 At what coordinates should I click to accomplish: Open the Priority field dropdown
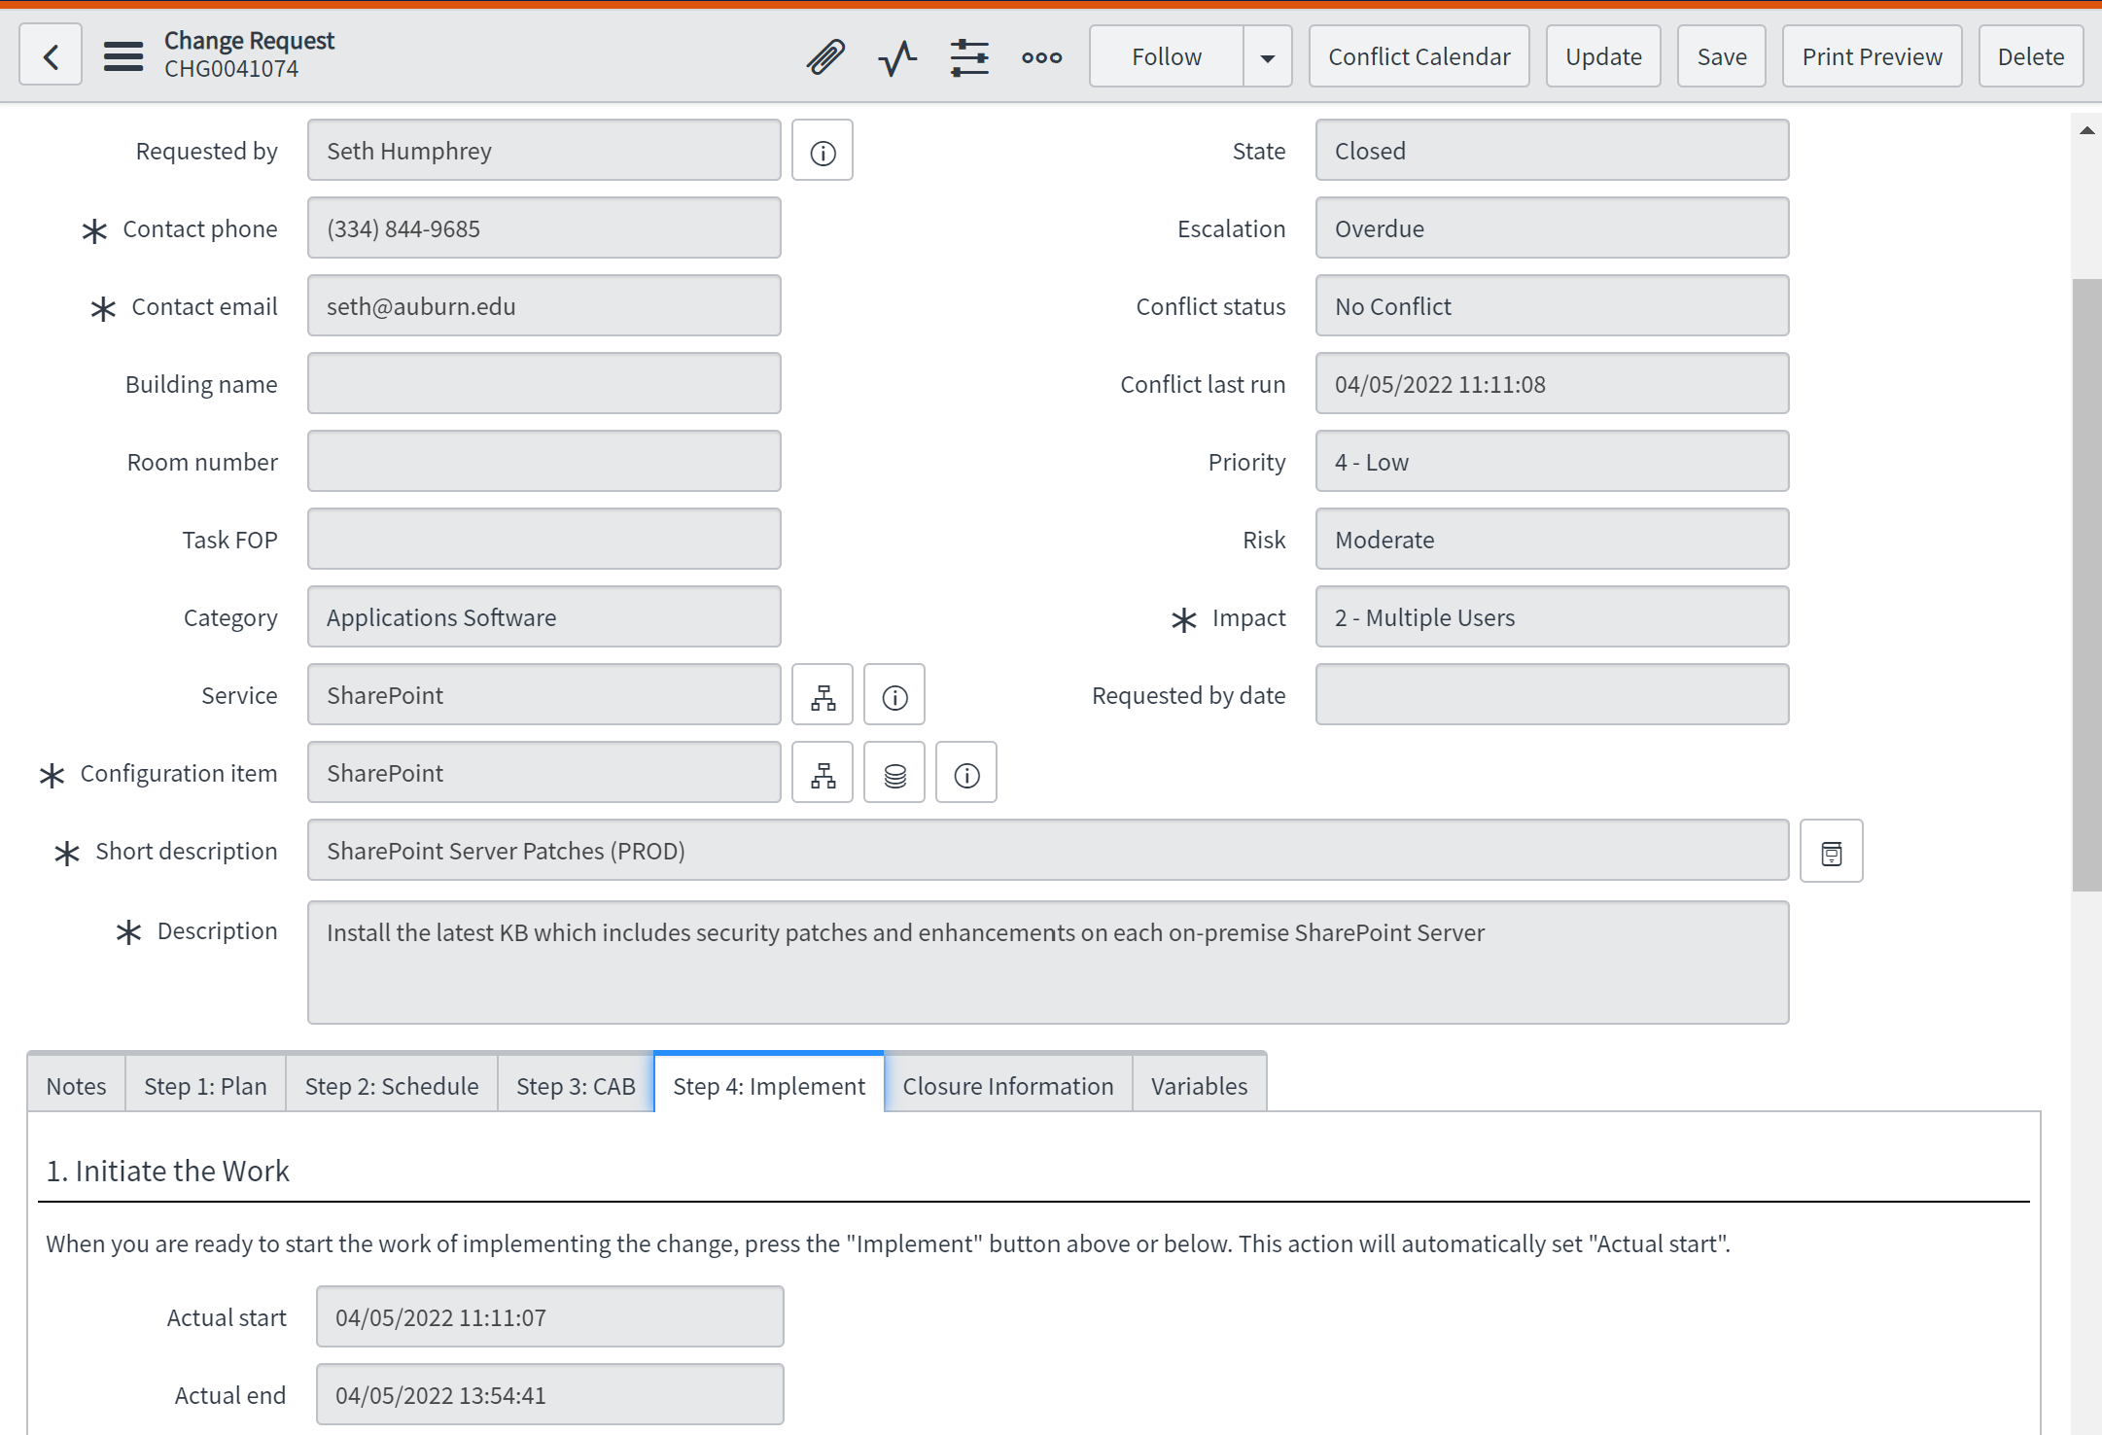[1551, 462]
